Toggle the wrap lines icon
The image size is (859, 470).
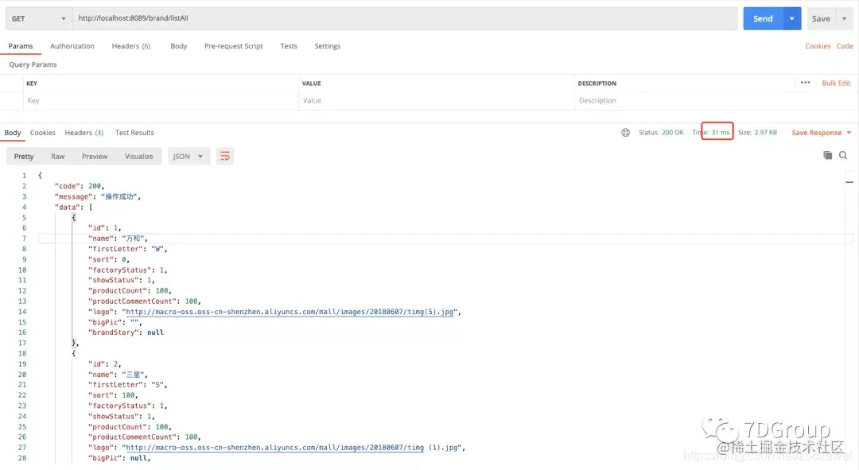click(x=224, y=156)
